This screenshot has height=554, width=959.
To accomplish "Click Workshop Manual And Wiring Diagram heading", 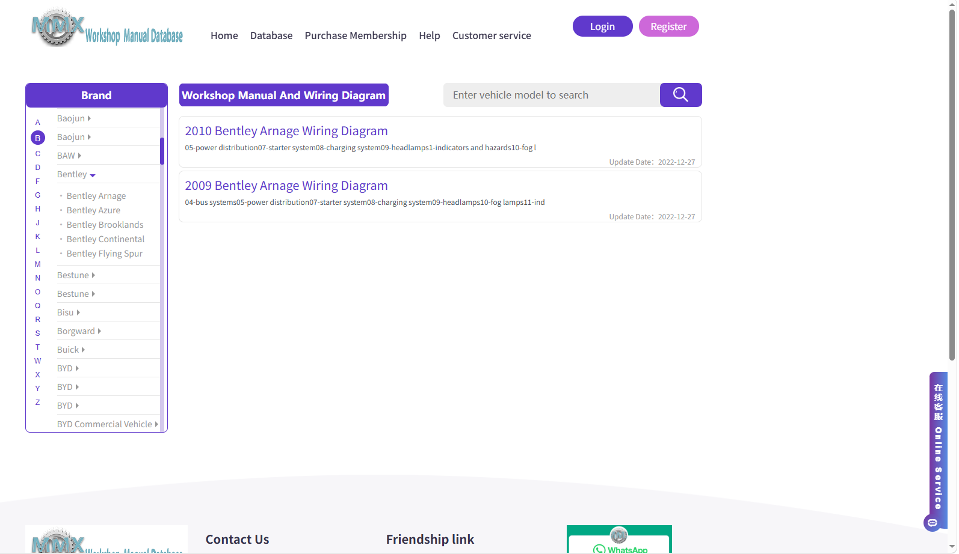I will tap(284, 95).
